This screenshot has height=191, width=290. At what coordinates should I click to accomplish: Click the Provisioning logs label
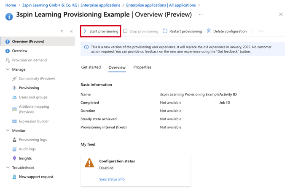click(33, 140)
